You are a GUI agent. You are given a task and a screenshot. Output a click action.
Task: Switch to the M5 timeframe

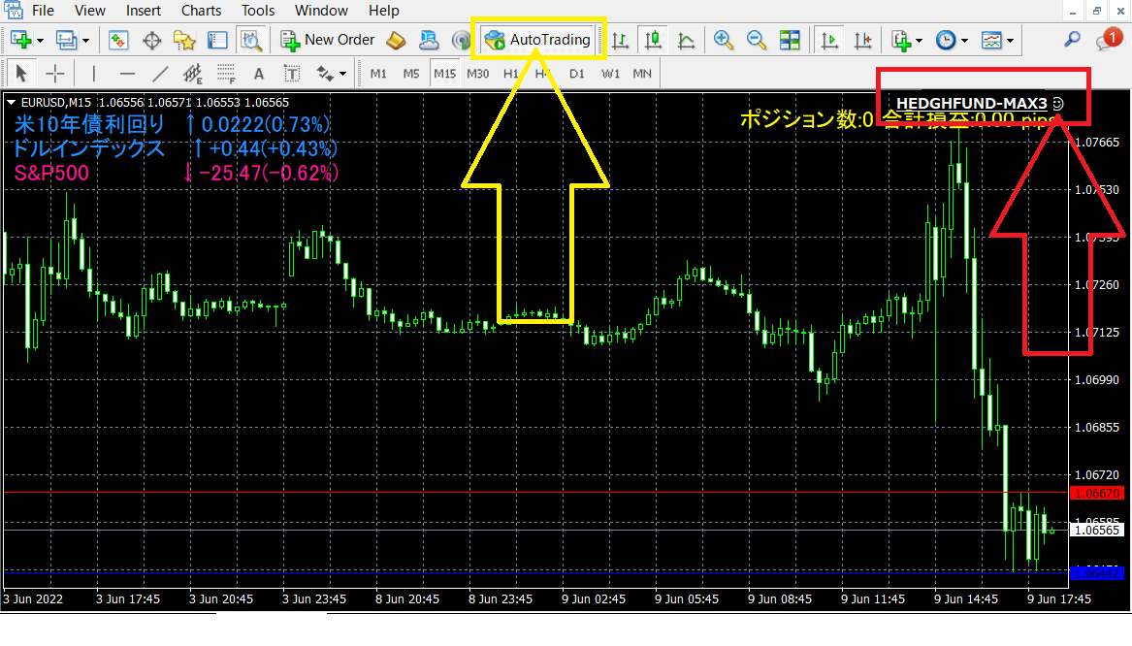410,74
